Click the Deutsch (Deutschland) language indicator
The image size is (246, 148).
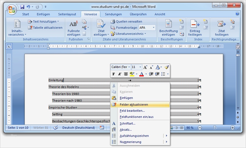[78, 128]
